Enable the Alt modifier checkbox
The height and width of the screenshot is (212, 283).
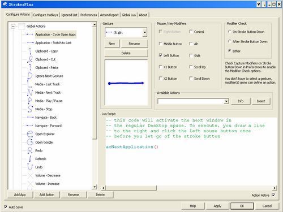point(191,44)
